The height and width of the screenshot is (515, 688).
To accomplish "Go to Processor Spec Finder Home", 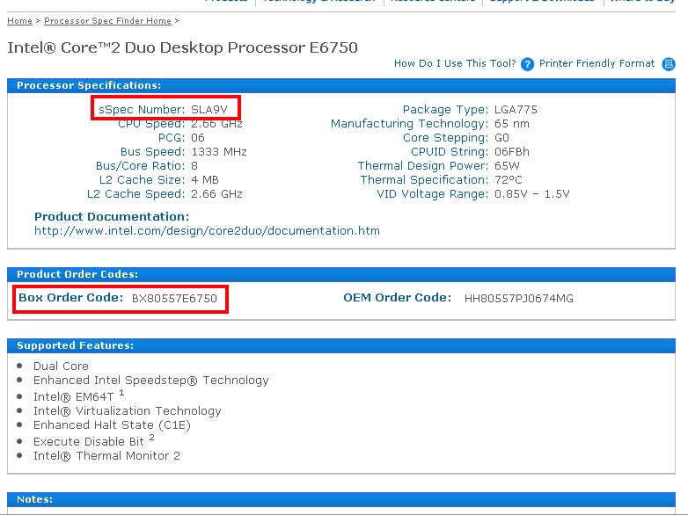I will (x=107, y=20).
